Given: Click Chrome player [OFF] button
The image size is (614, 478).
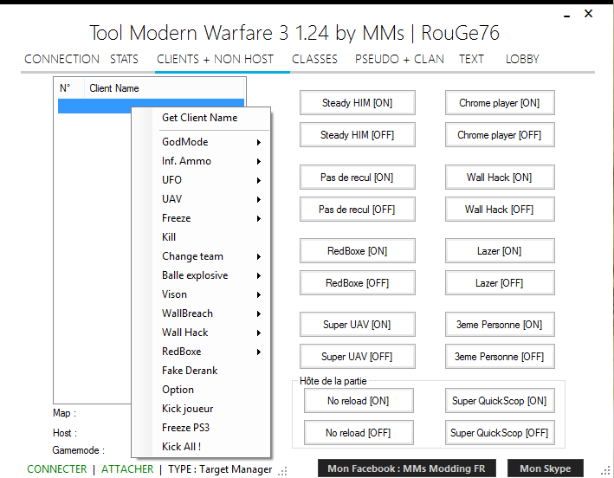Looking at the screenshot, I should 500,135.
